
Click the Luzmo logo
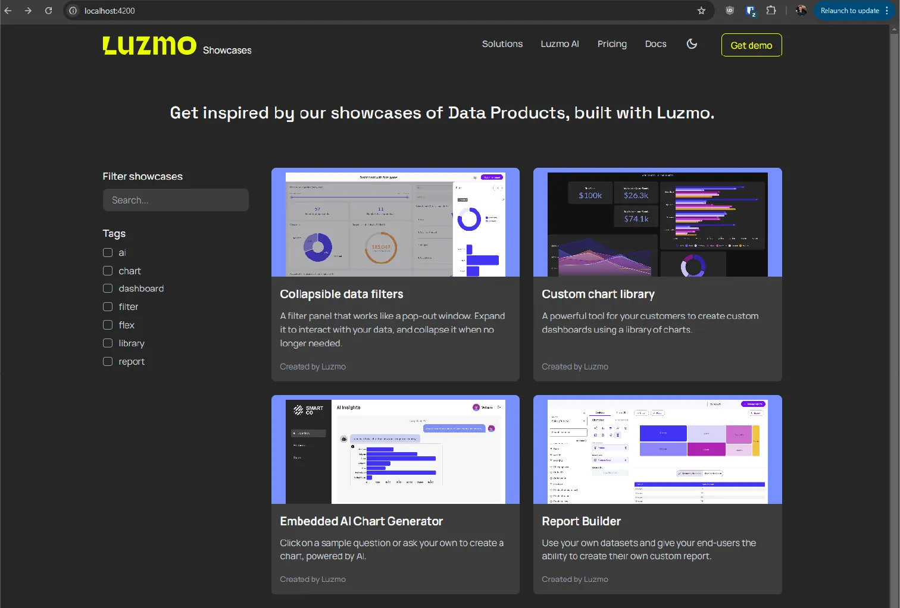[149, 45]
